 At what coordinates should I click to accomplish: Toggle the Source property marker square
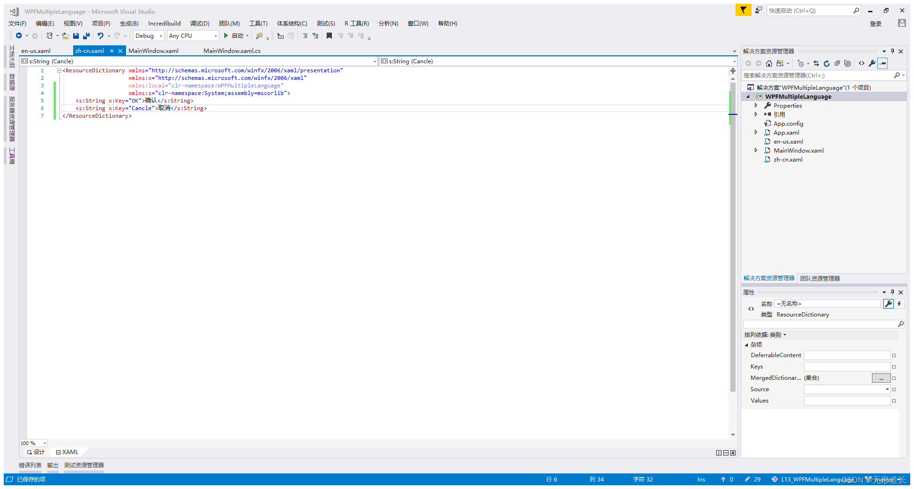click(x=894, y=389)
